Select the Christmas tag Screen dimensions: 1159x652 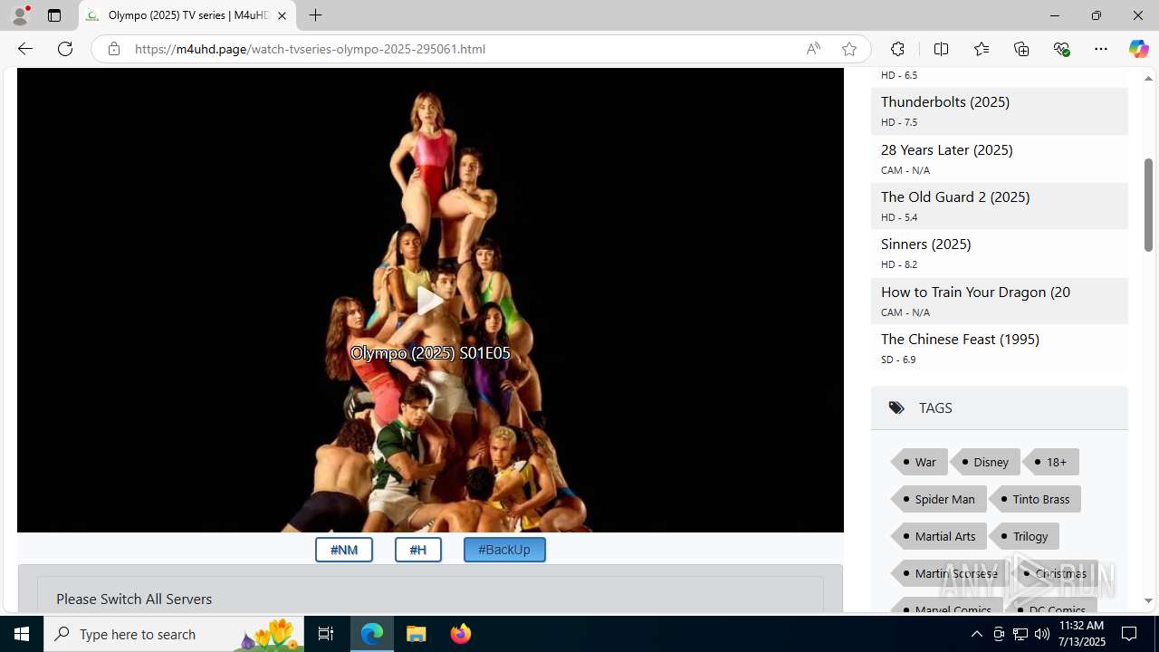(1055, 573)
